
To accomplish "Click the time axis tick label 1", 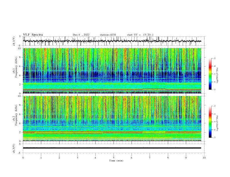I will click(x=41, y=158).
